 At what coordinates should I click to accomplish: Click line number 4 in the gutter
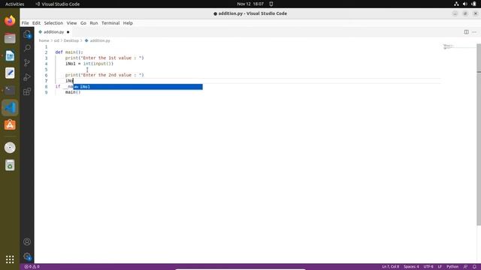pos(46,64)
